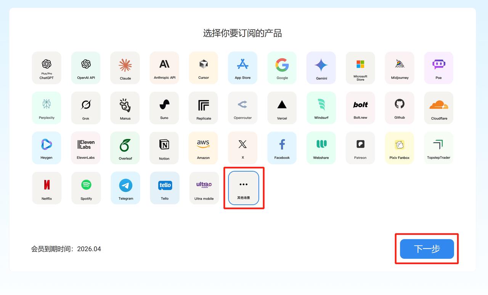The height and width of the screenshot is (295, 488).
Task: Pick the X product tile
Action: [x=243, y=148]
